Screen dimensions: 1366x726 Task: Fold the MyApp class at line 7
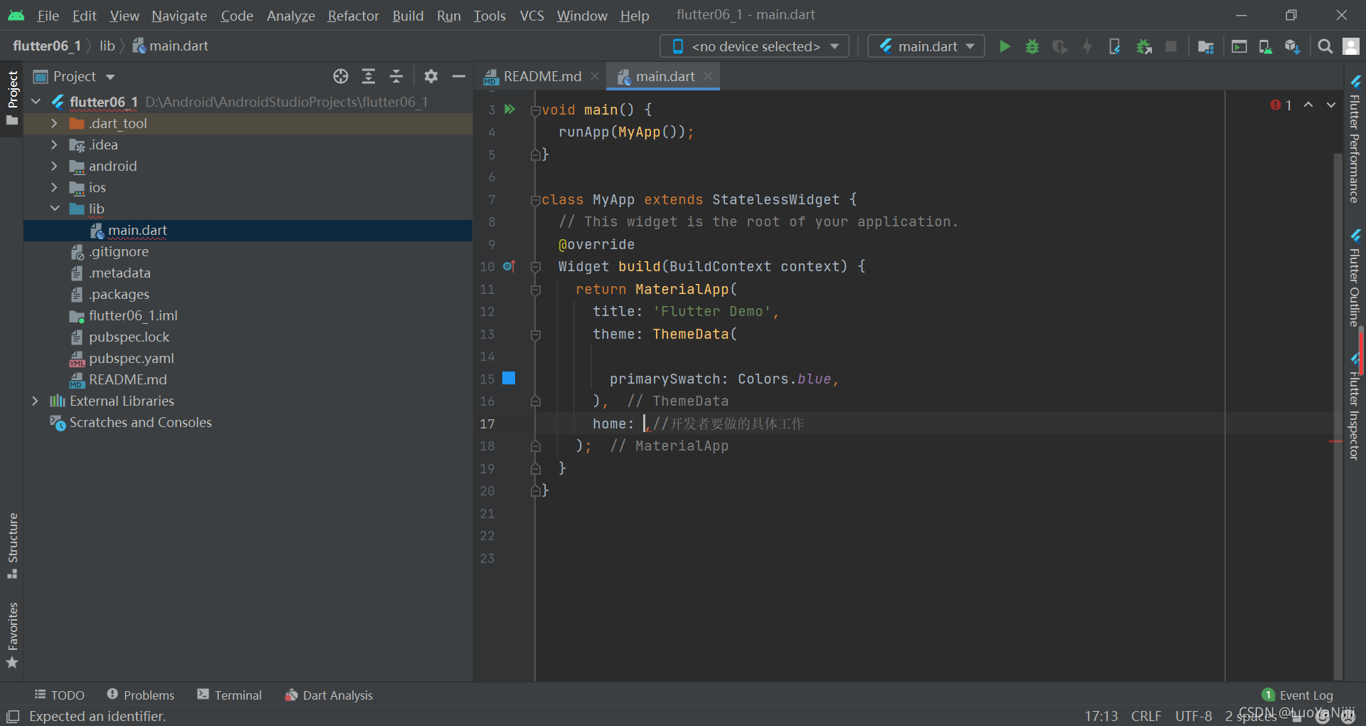(x=535, y=200)
